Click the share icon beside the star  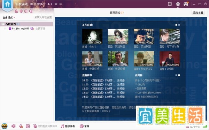60,4
